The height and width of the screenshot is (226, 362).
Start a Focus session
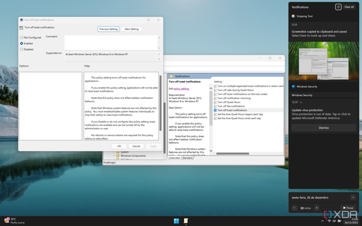tap(348, 208)
